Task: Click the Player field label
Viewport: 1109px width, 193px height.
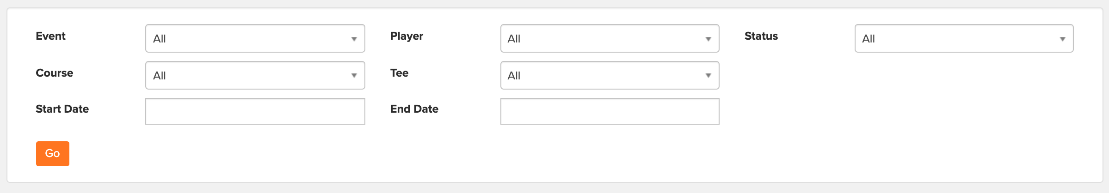Action: point(407,36)
